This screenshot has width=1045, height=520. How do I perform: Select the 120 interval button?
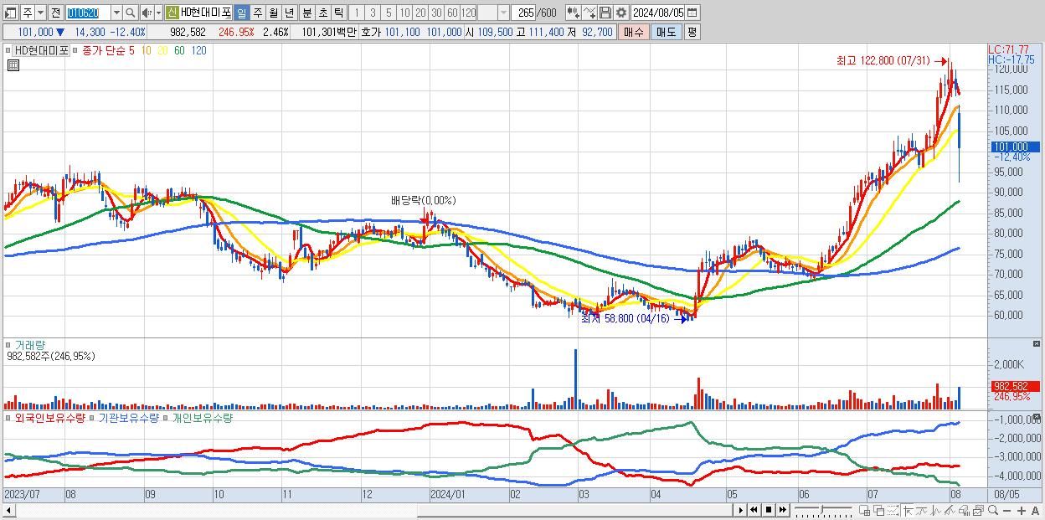pos(469,13)
